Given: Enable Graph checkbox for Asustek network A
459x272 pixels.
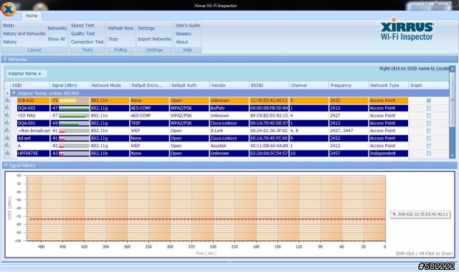Looking at the screenshot, I should [x=429, y=146].
